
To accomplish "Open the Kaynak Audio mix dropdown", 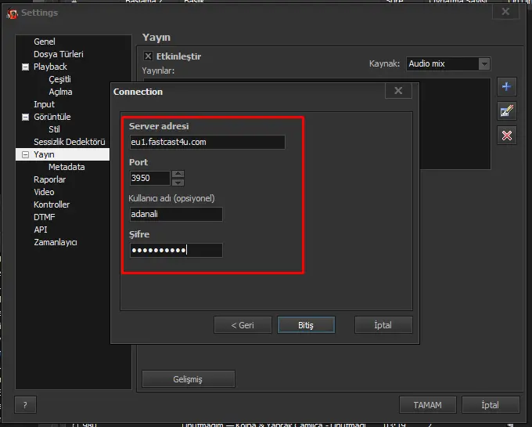I will click(448, 63).
